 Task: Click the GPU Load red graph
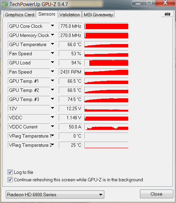point(106,63)
